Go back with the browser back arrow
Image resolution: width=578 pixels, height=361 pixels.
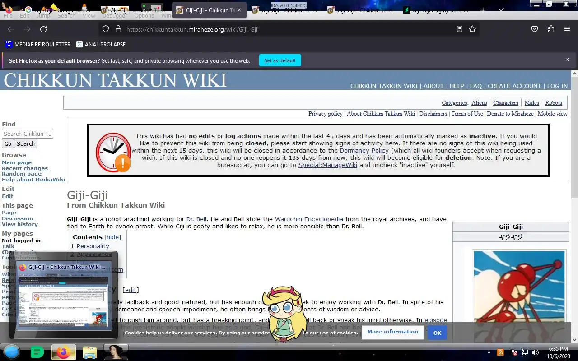pyautogui.click(x=11, y=29)
